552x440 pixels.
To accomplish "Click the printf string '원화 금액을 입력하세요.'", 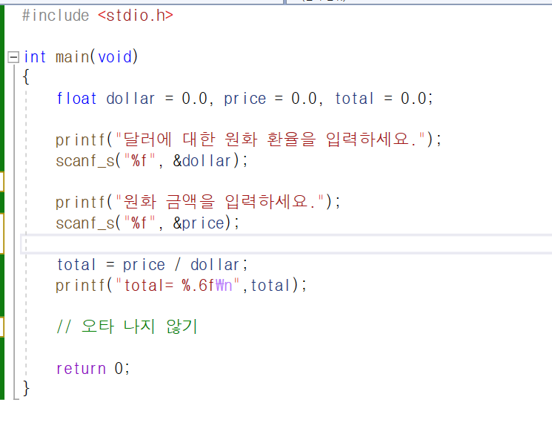I will click(219, 202).
